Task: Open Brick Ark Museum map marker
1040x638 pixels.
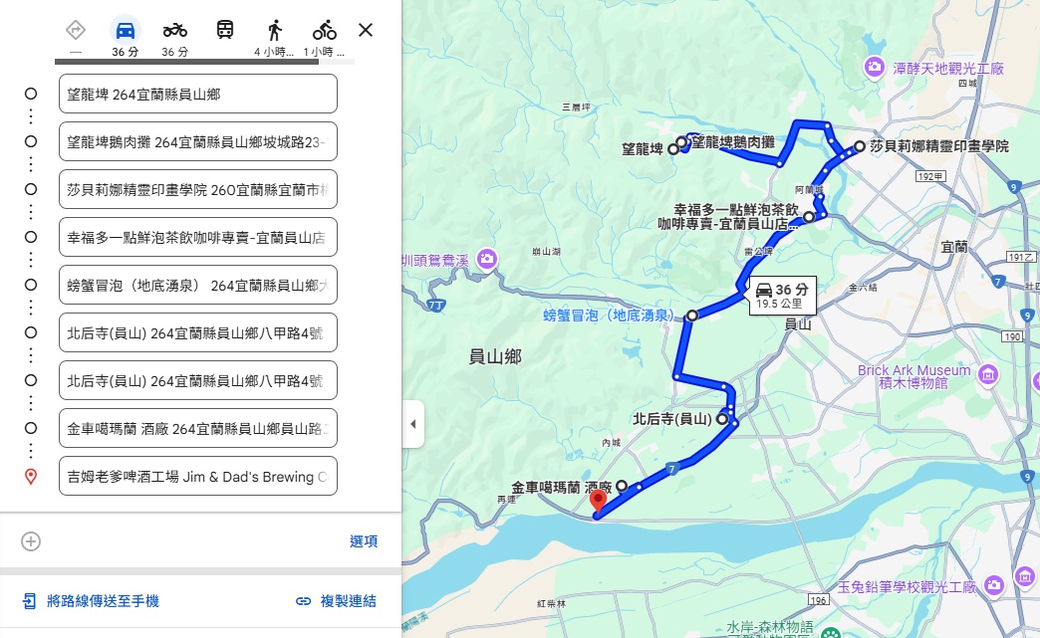Action: (987, 374)
